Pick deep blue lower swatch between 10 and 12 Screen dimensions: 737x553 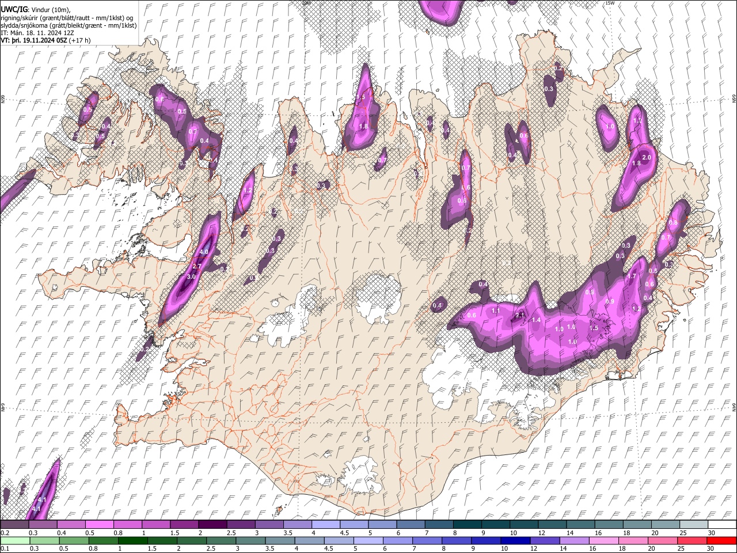(x=516, y=540)
